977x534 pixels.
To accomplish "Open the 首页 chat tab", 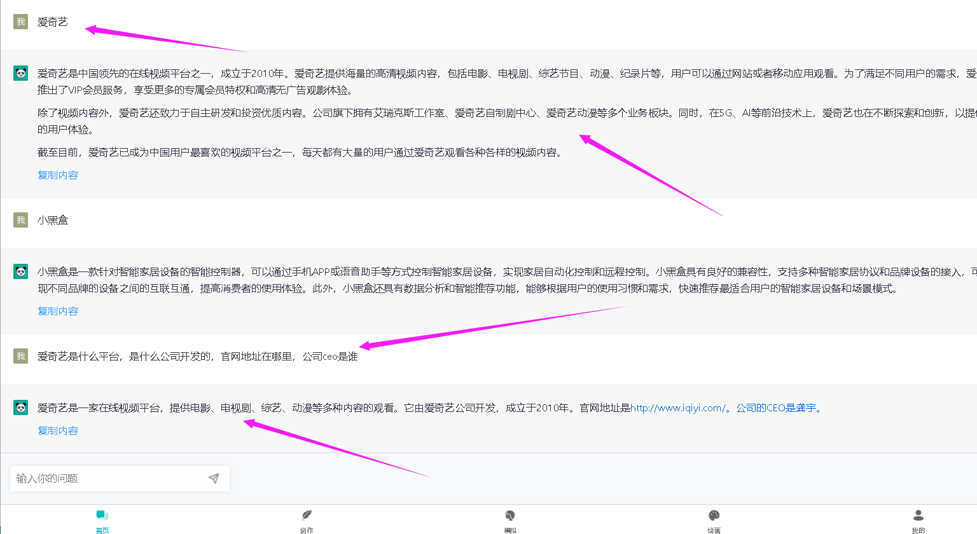I will tap(102, 521).
